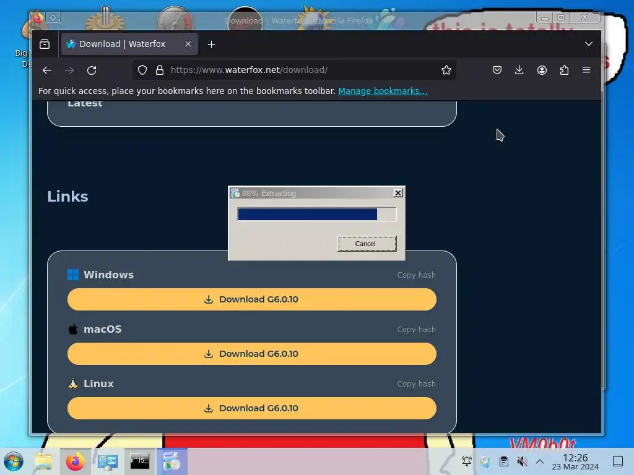The image size is (634, 475).
Task: Click the Apple logo beside macOS
Action: click(x=73, y=329)
